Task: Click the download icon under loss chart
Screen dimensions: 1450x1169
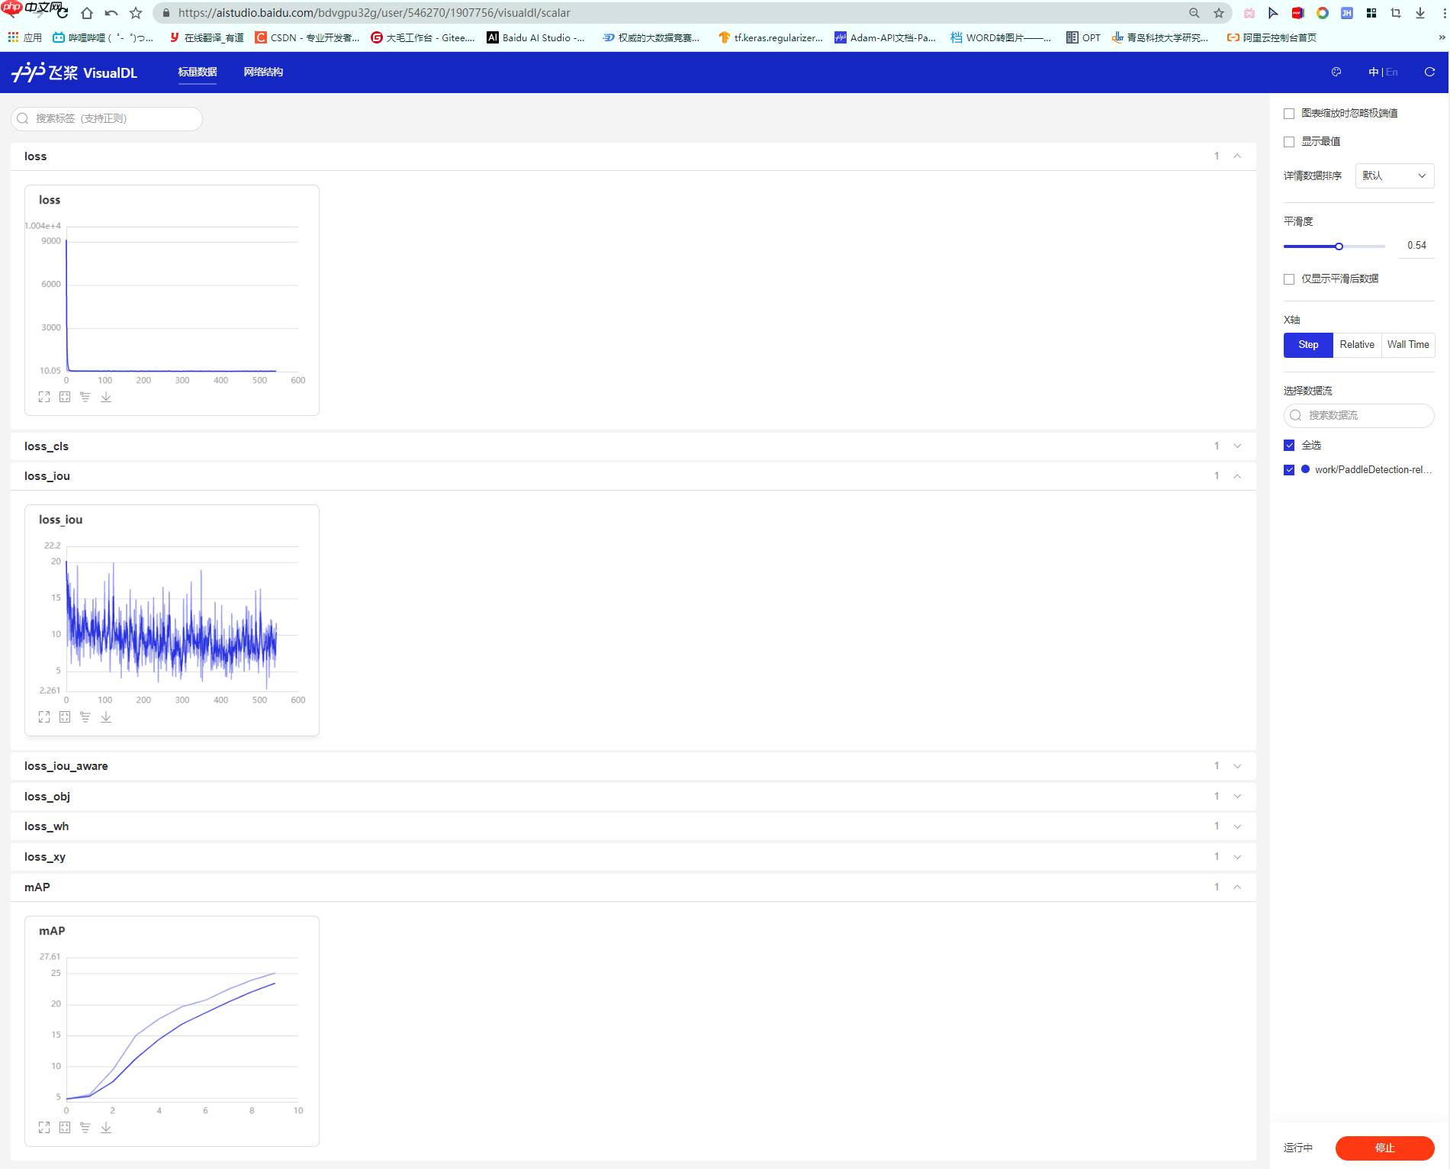Action: [x=106, y=398]
